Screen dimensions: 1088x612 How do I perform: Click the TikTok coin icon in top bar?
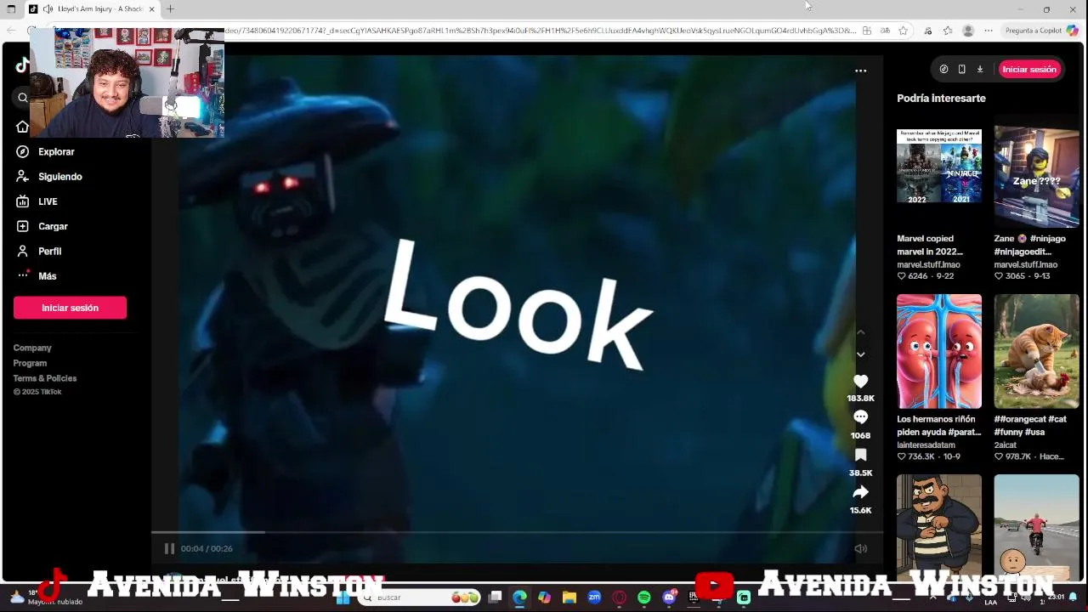pos(943,70)
